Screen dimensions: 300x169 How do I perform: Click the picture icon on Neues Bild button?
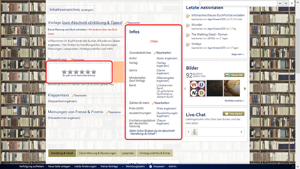pyautogui.click(x=228, y=75)
